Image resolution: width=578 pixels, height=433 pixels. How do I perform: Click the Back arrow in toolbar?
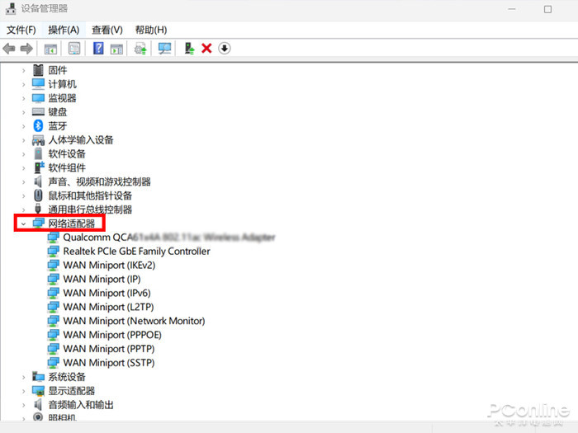tap(9, 49)
